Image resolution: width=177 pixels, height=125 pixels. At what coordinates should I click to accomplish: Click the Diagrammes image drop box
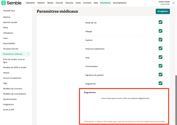[125, 107]
